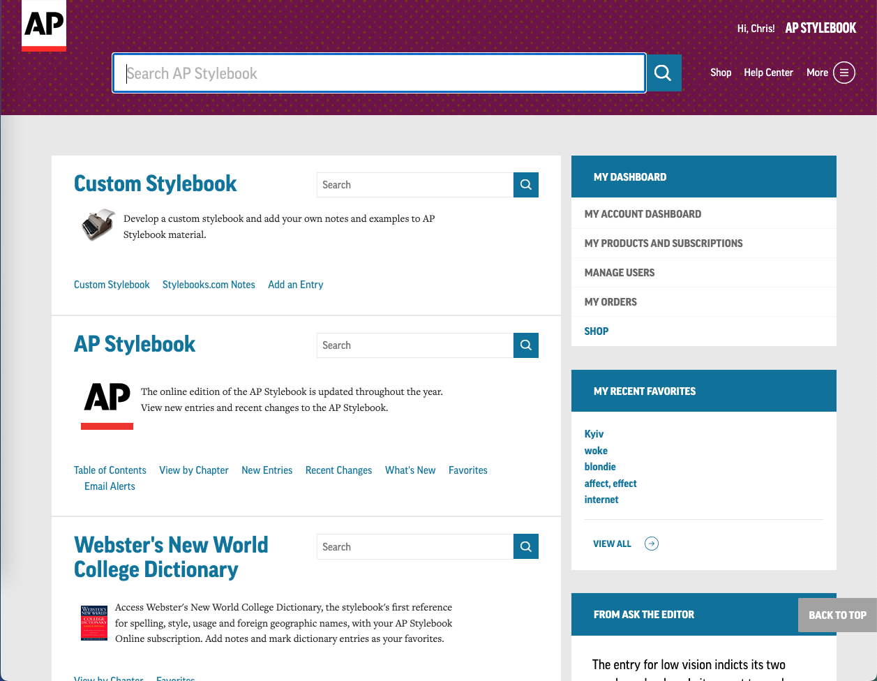This screenshot has height=681, width=877.
Task: Click the AP Stylebook section search icon
Action: coord(525,345)
